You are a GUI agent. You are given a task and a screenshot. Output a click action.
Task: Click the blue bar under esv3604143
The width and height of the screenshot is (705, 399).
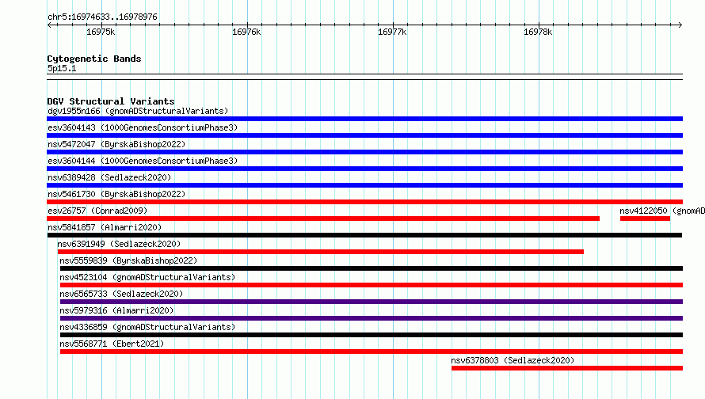(364, 135)
